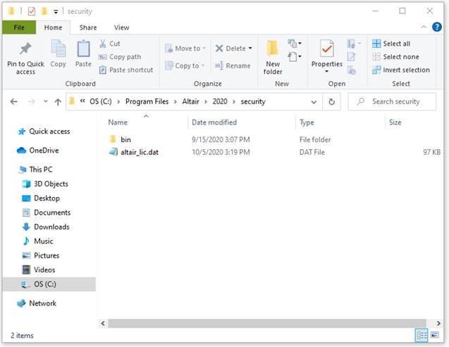This screenshot has width=449, height=347.
Task: Click the Edit ribbon icon
Action: 351,57
